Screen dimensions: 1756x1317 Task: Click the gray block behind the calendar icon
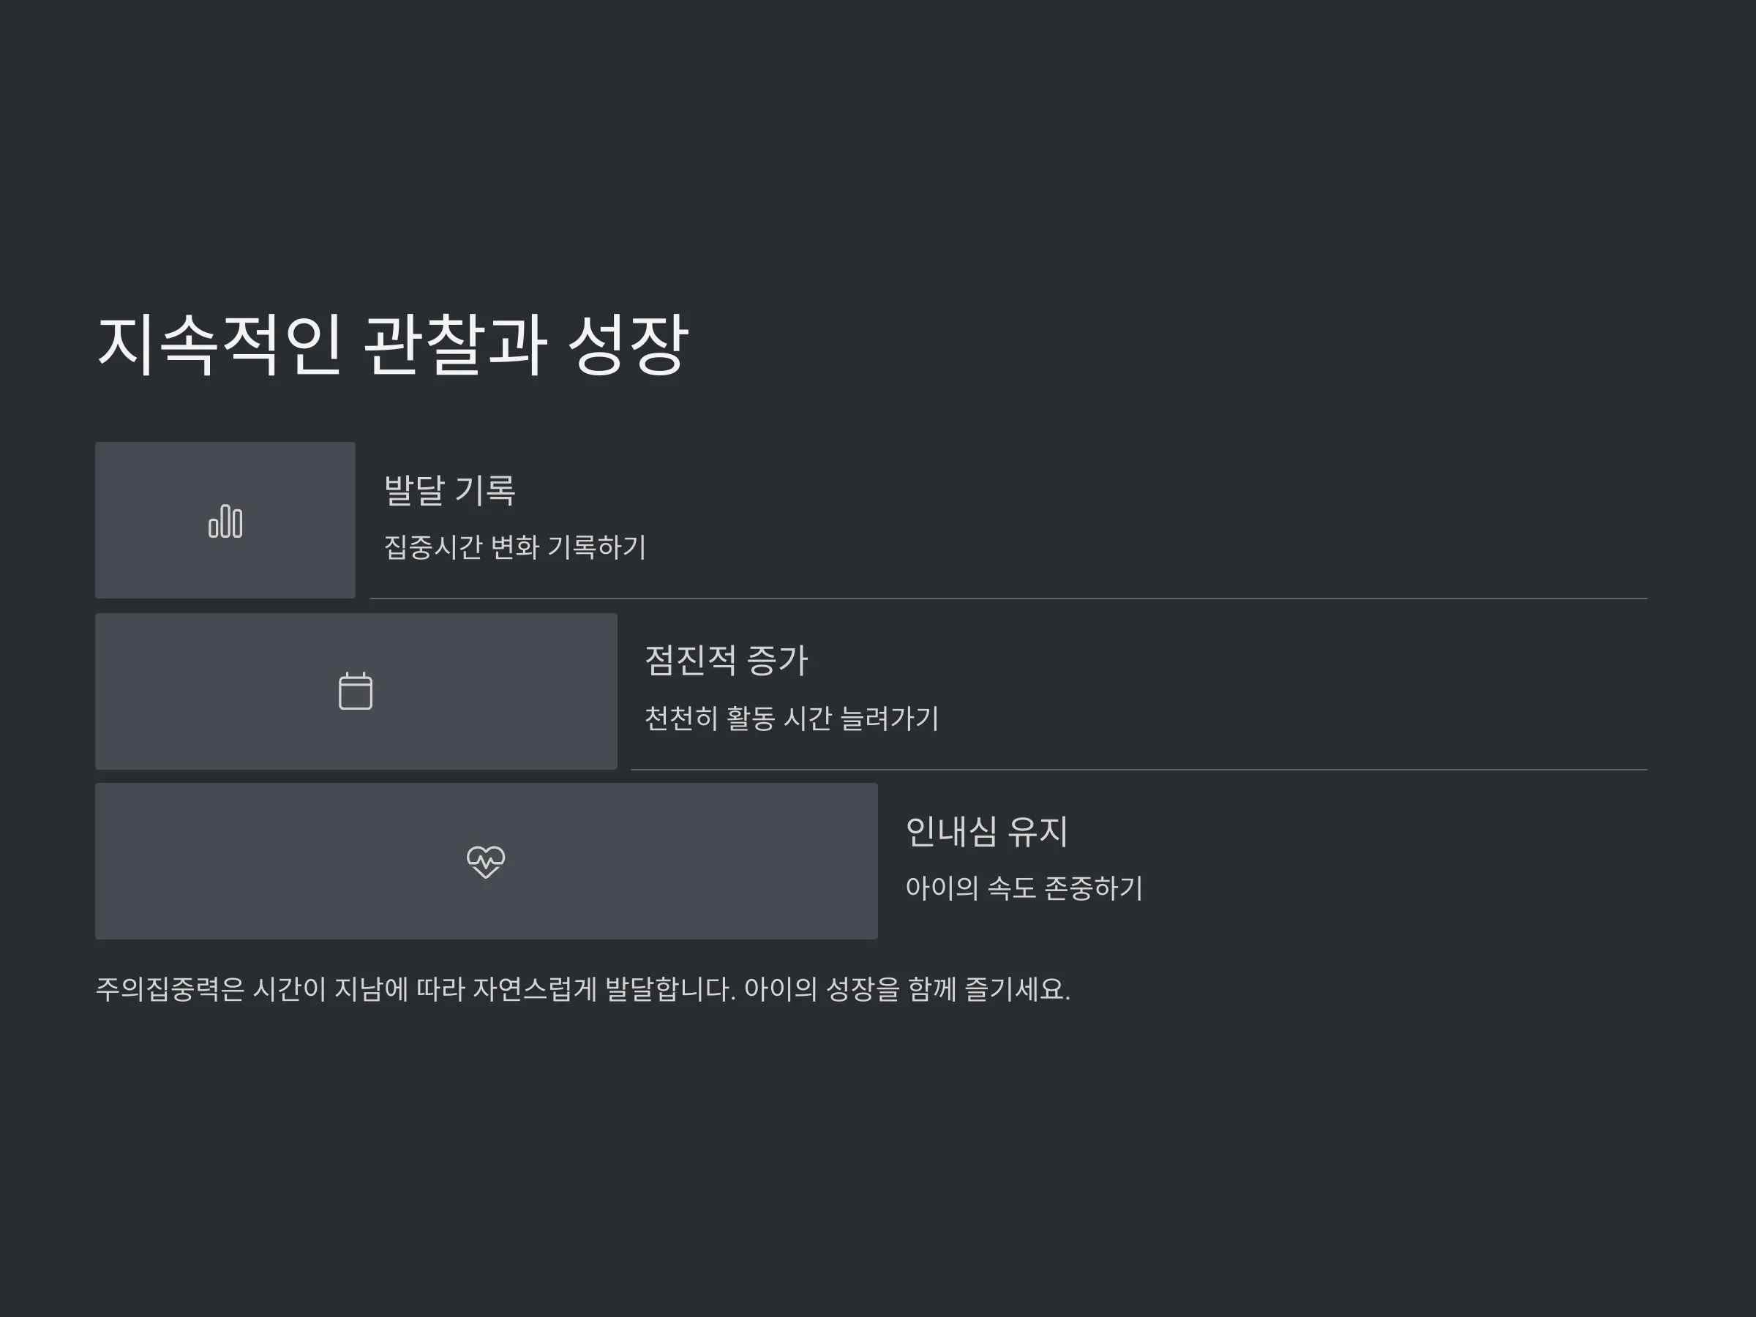(x=356, y=691)
